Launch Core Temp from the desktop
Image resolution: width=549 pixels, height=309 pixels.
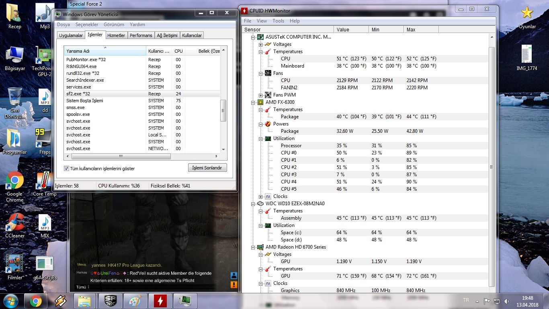tap(45, 184)
